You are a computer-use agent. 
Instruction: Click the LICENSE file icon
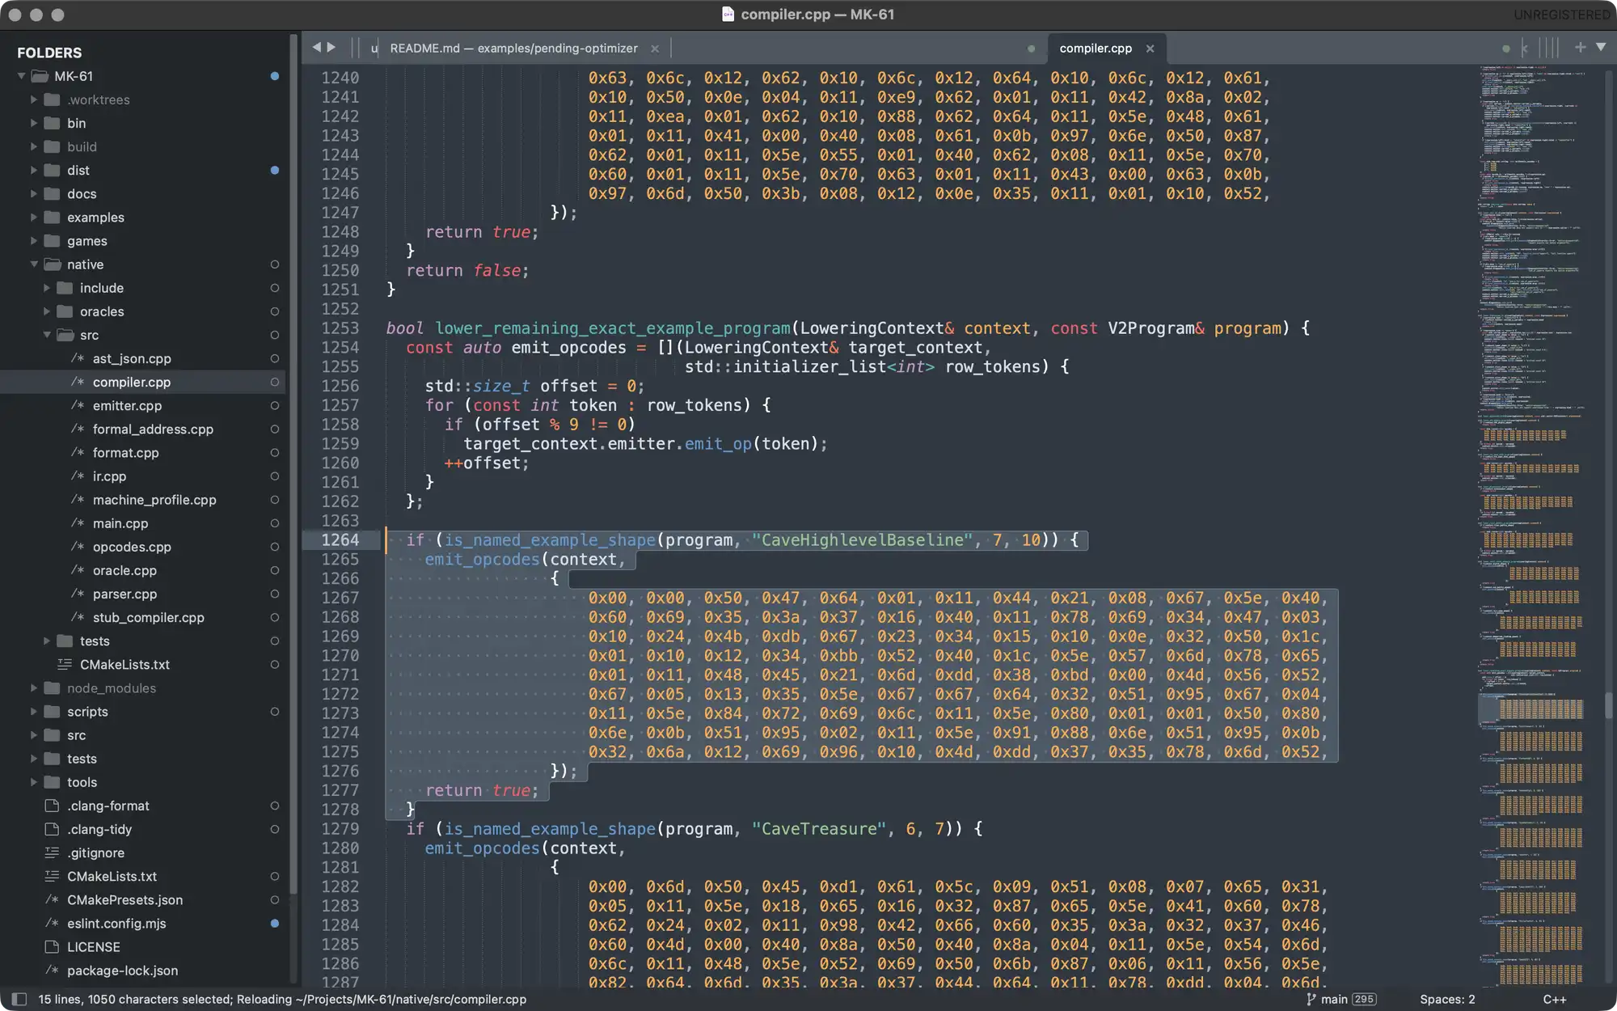point(52,946)
